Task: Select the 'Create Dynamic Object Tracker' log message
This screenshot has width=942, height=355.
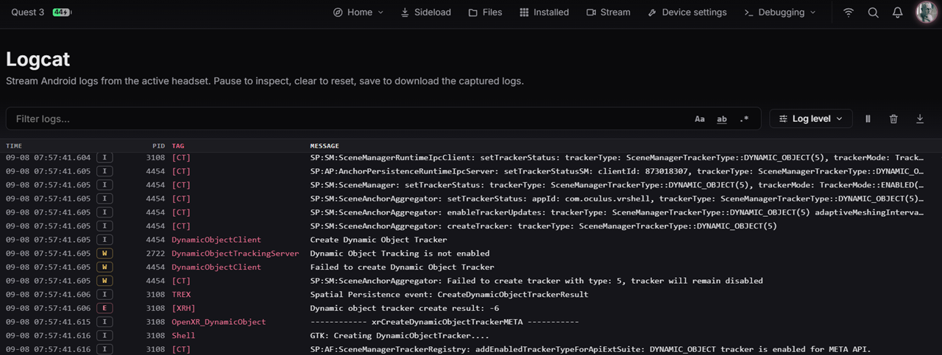Action: point(378,240)
